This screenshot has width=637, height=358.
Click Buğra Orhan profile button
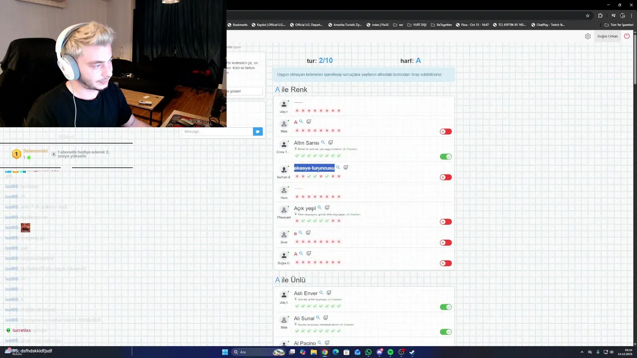coord(607,36)
